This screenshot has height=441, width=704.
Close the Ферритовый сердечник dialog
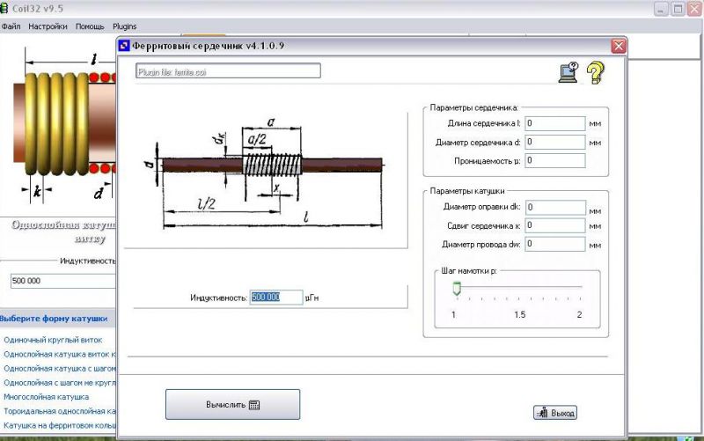(619, 46)
